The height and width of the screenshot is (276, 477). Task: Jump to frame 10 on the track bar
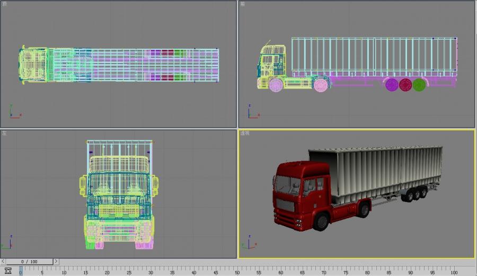tap(64, 272)
